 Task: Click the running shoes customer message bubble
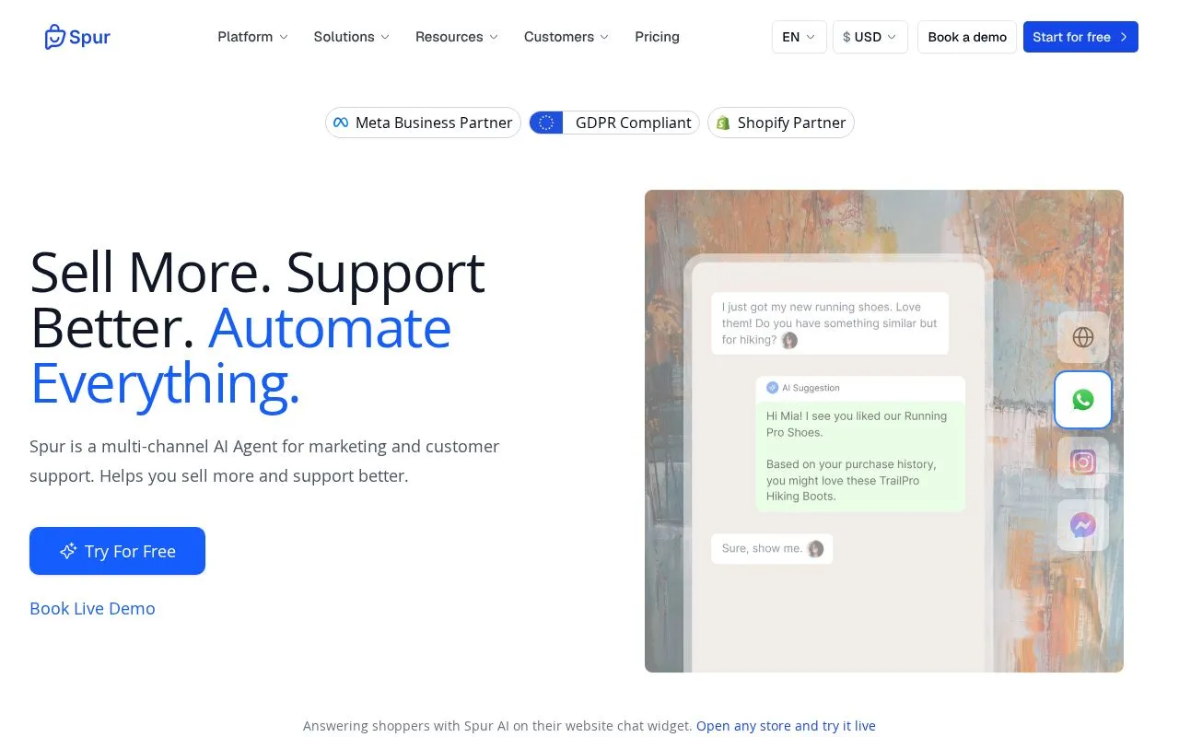(830, 323)
